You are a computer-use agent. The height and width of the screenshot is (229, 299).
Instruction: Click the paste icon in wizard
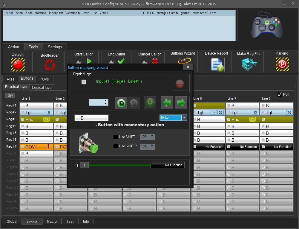tap(134, 103)
